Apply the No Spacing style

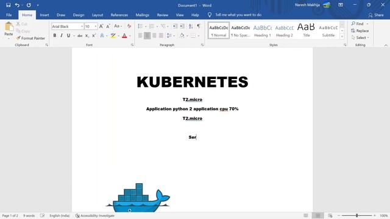[x=240, y=30]
